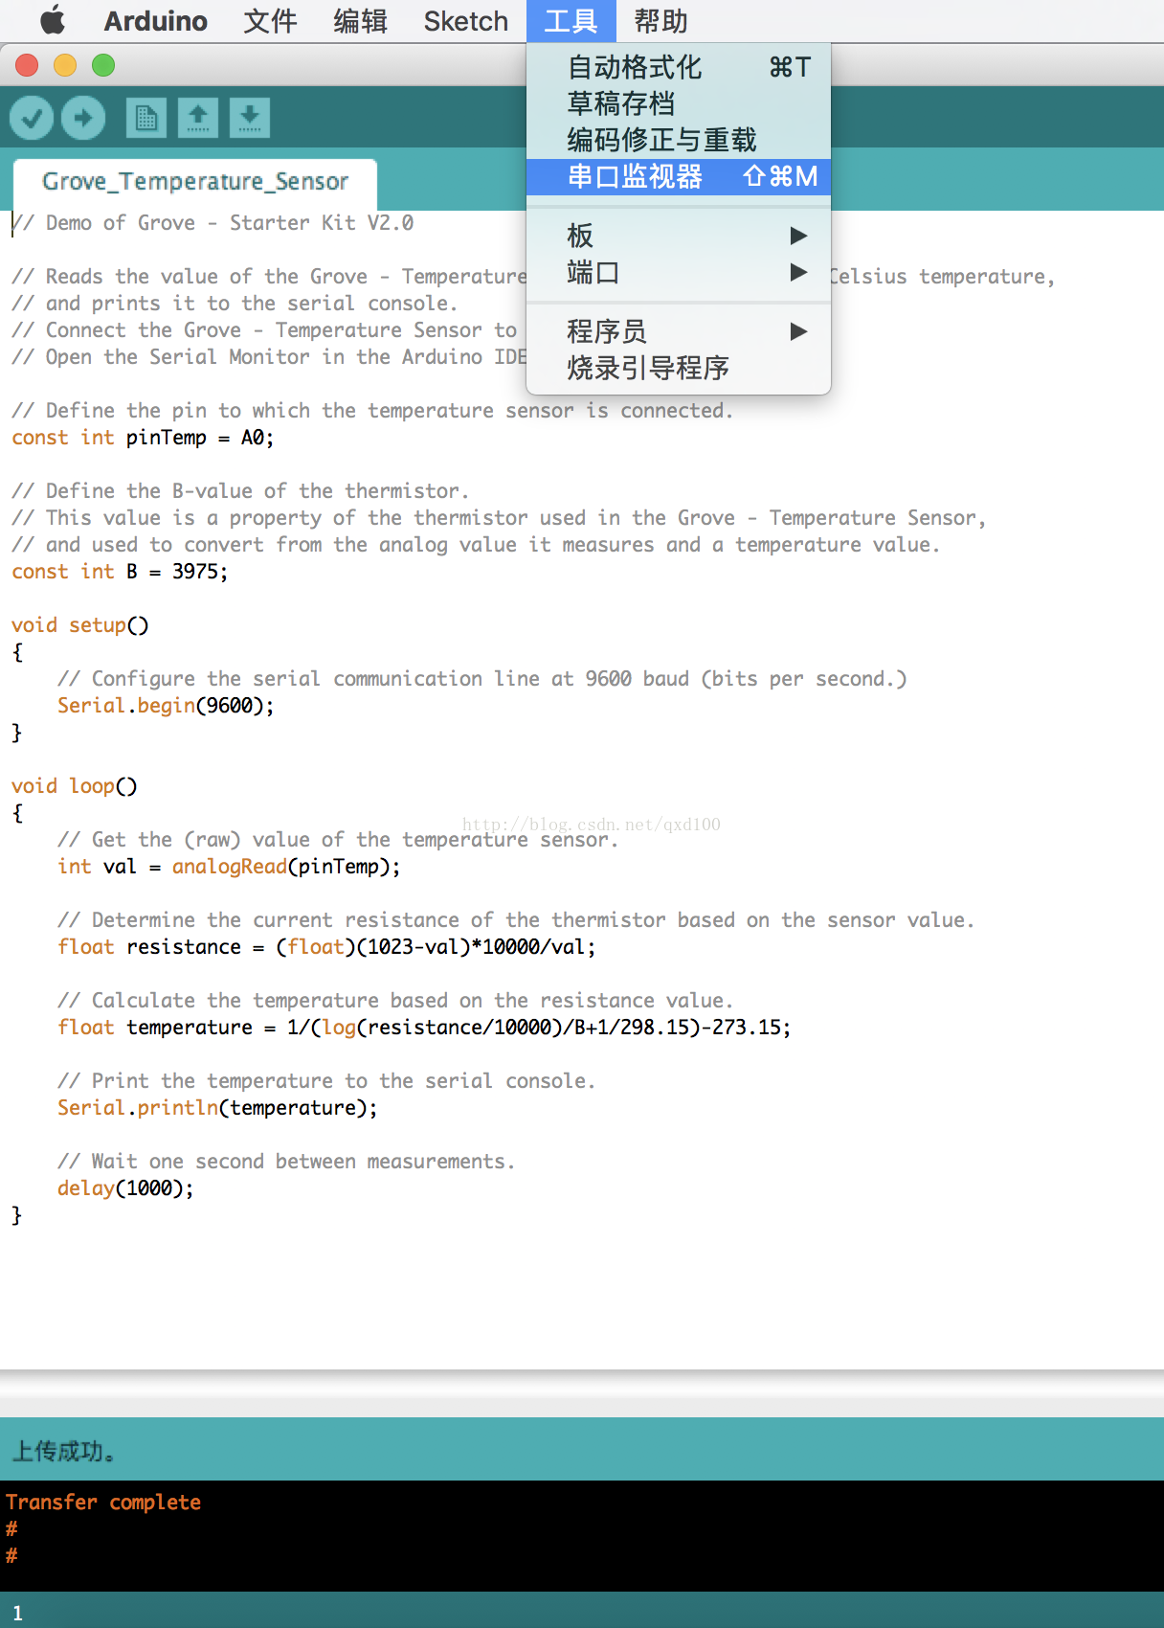This screenshot has height=1628, width=1164.
Task: Click 'void loop()' declaration
Action: (x=75, y=786)
